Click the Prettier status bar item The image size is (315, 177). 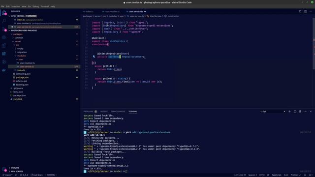295,175
